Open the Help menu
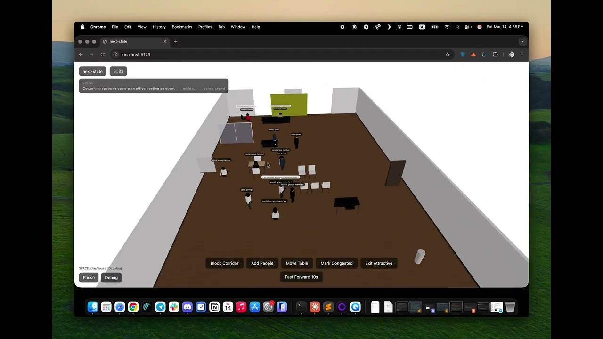This screenshot has height=339, width=603. (256, 27)
